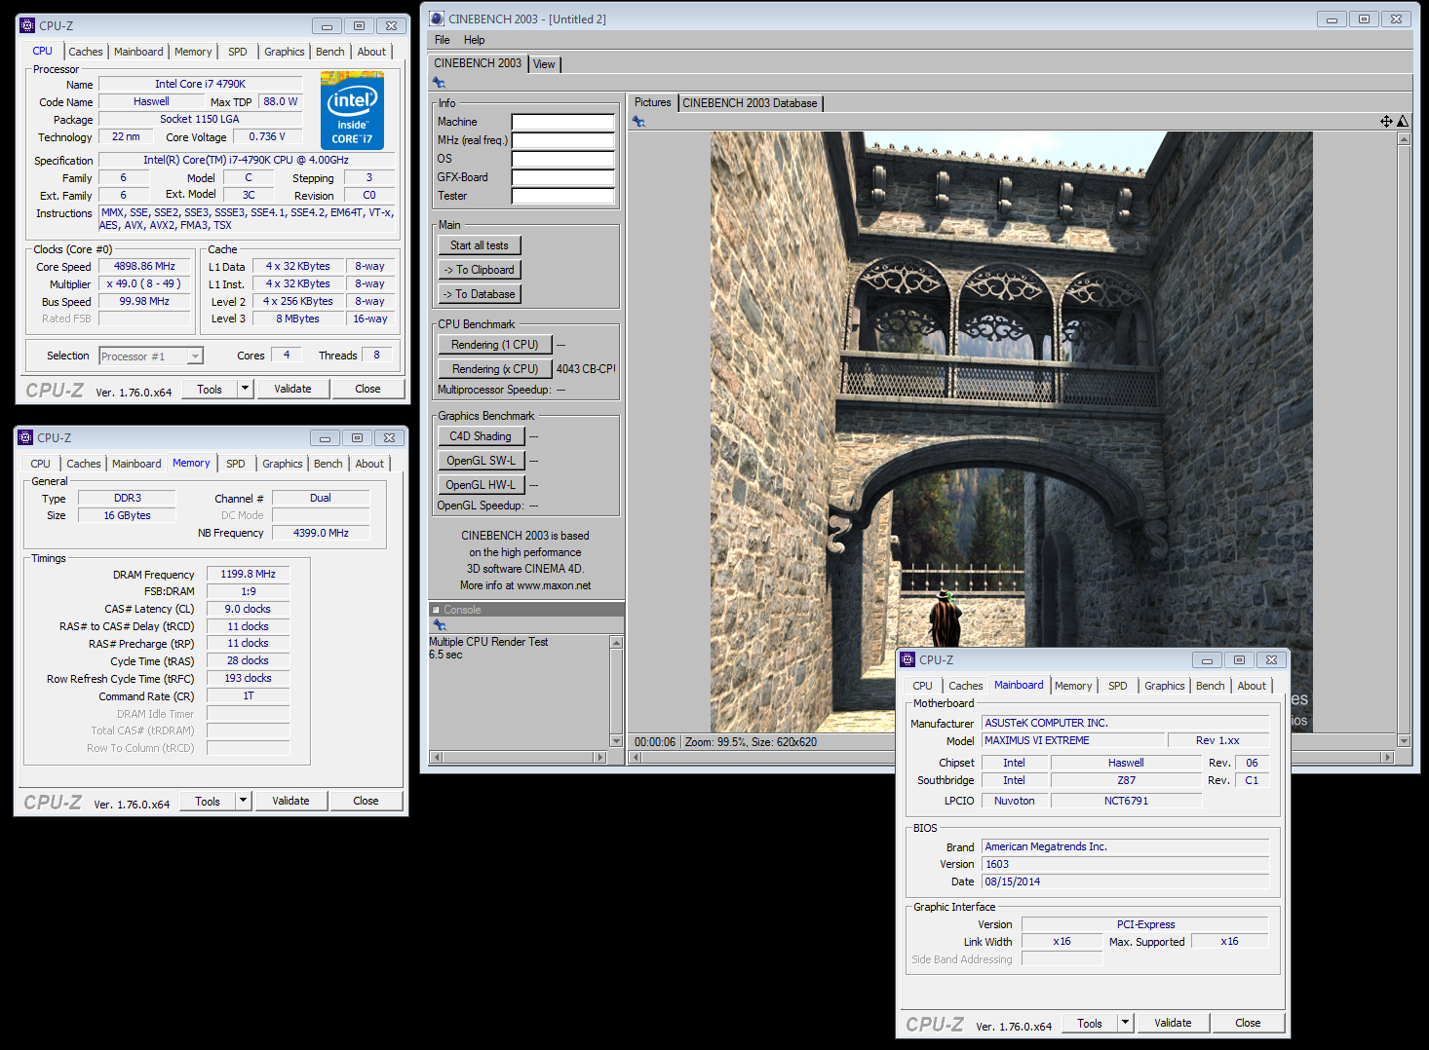The image size is (1429, 1050).
Task: Click the Cinebench window title bar icon
Action: click(x=437, y=19)
